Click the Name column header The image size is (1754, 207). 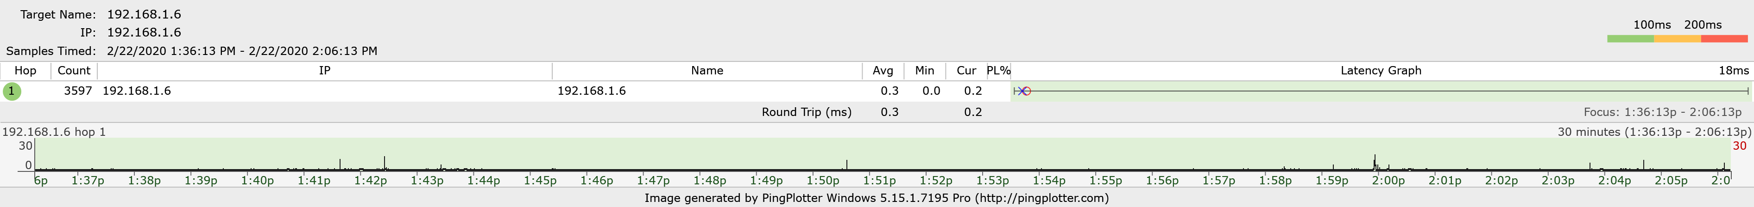click(707, 71)
